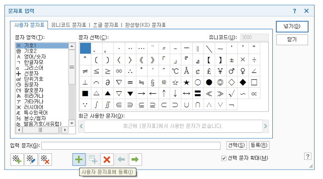
Task: Select 히라가나 in the character area list
Action: click(42, 96)
